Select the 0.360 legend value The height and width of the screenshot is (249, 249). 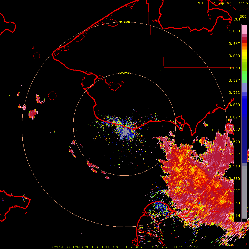pyautogui.click(x=234, y=179)
